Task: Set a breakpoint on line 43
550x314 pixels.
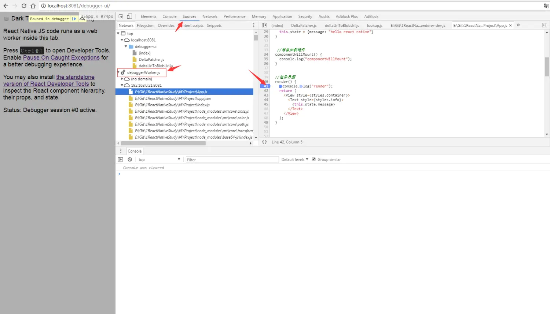Action: tap(266, 95)
